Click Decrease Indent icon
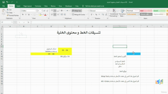Viewport: 168px width, 94px height. (62, 15)
